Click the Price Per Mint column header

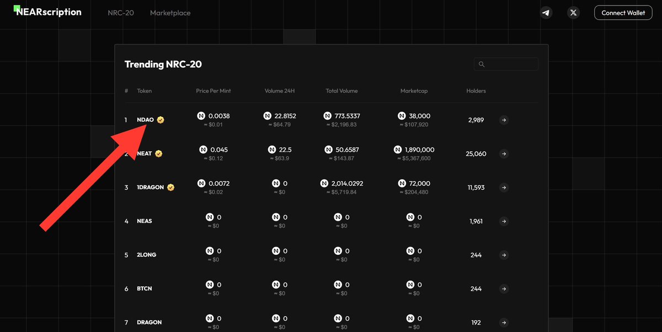pyautogui.click(x=213, y=91)
